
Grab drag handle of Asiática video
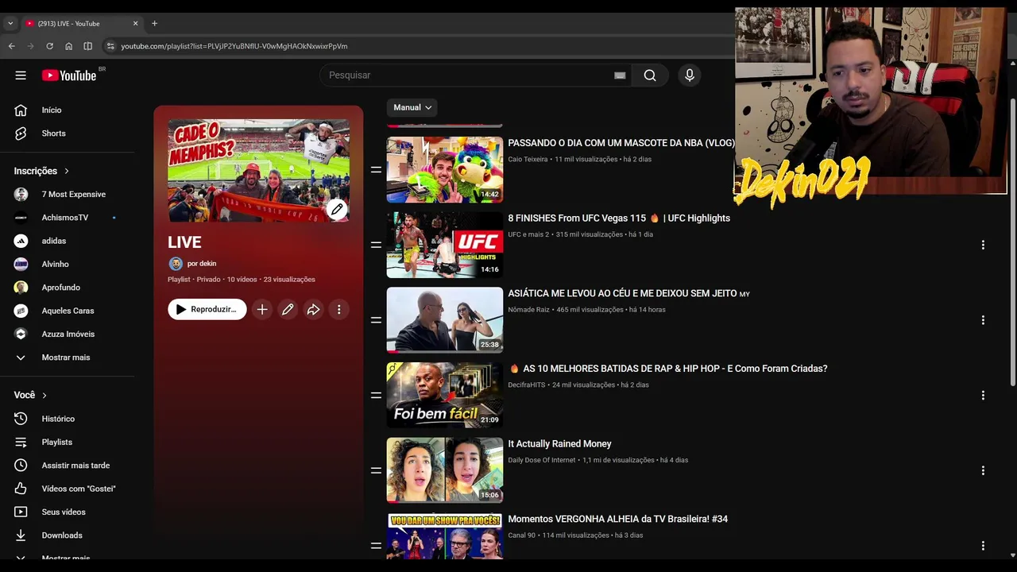coord(376,320)
